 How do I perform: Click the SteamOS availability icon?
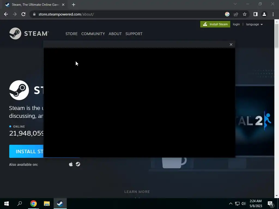coord(78,164)
